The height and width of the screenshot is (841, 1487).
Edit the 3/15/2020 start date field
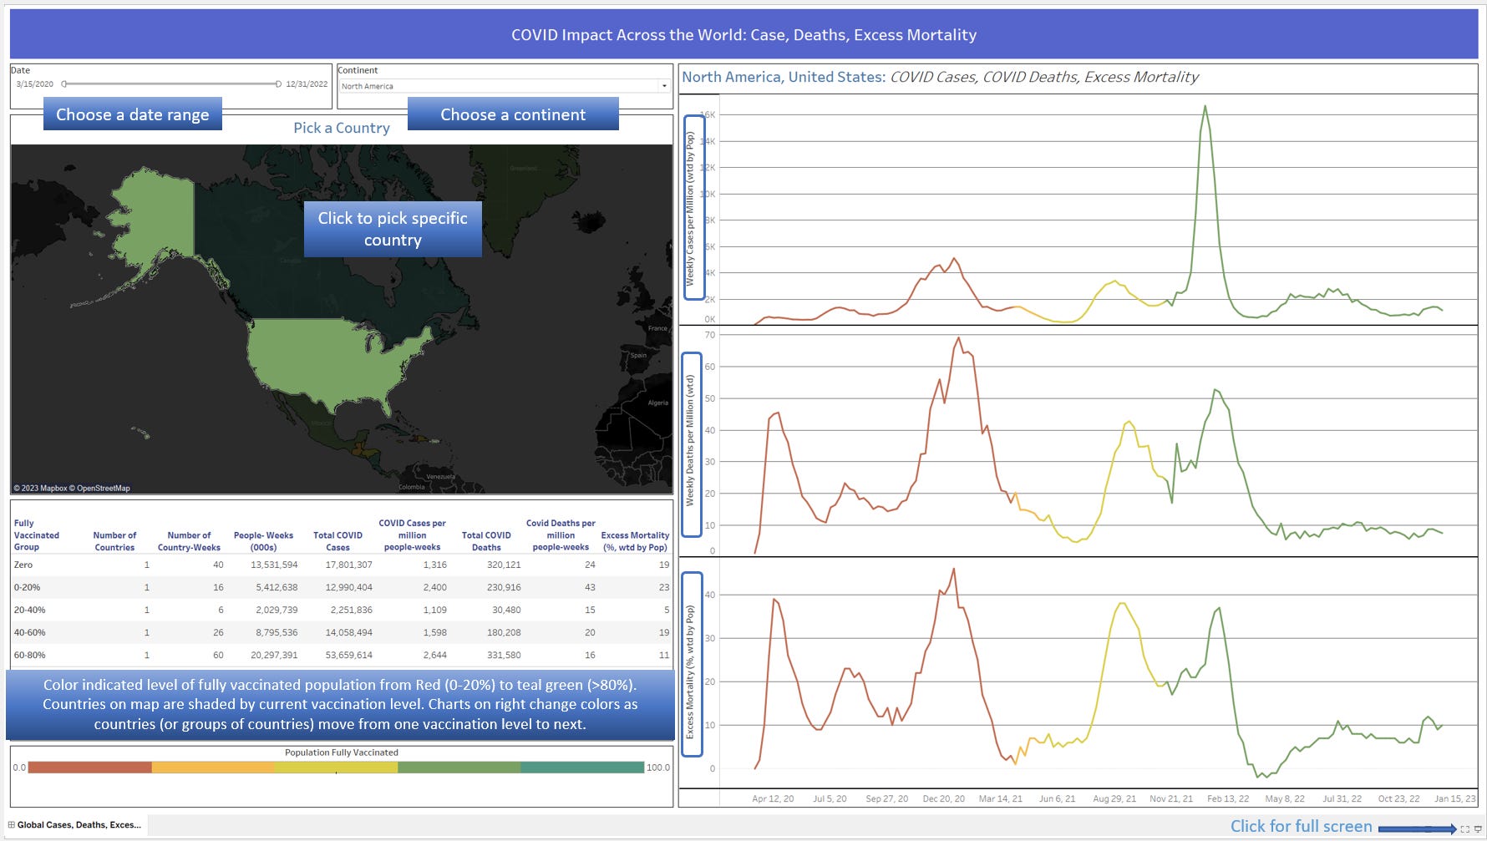coord(35,84)
